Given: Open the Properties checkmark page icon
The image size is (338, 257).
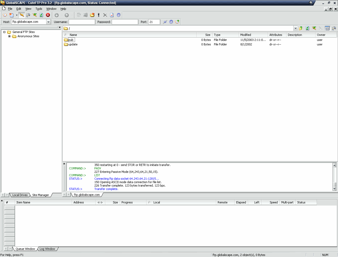Looking at the screenshot, I should pyautogui.click(x=112, y=15).
